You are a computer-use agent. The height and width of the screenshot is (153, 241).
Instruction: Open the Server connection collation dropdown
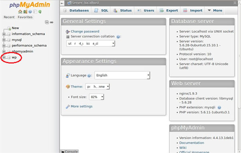(90, 44)
